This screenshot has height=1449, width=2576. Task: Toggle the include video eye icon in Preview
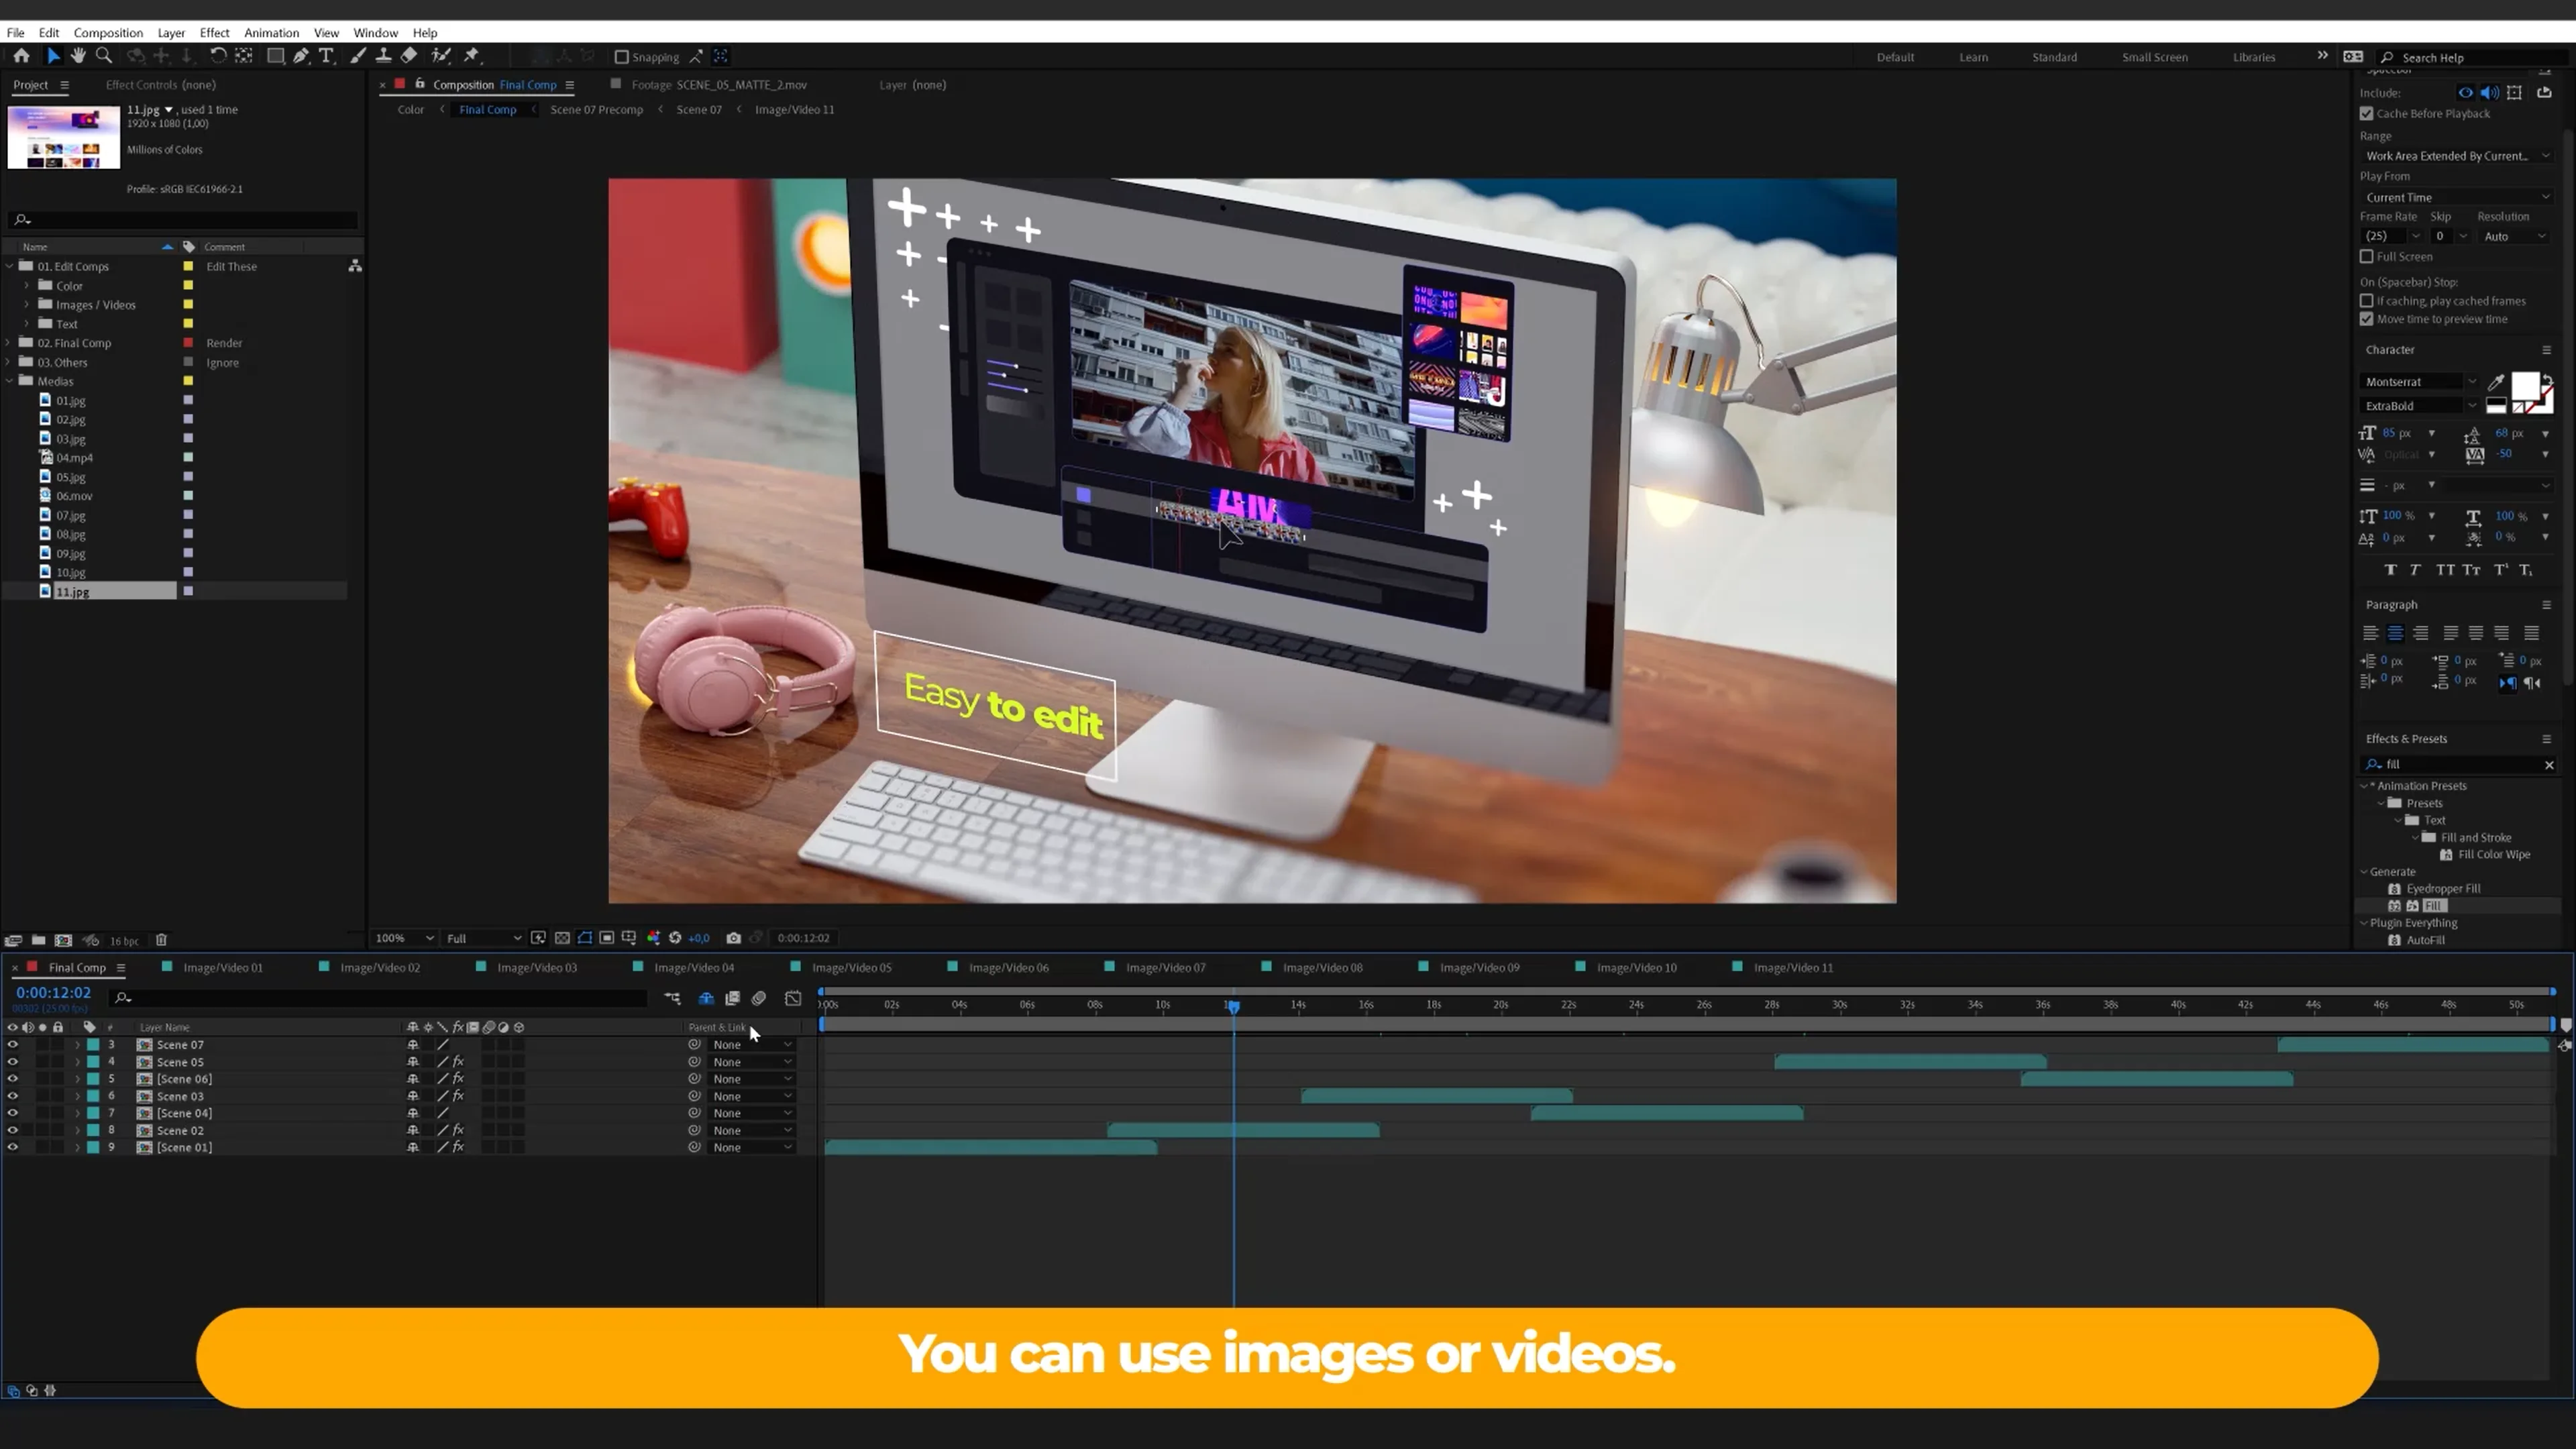click(x=2465, y=93)
